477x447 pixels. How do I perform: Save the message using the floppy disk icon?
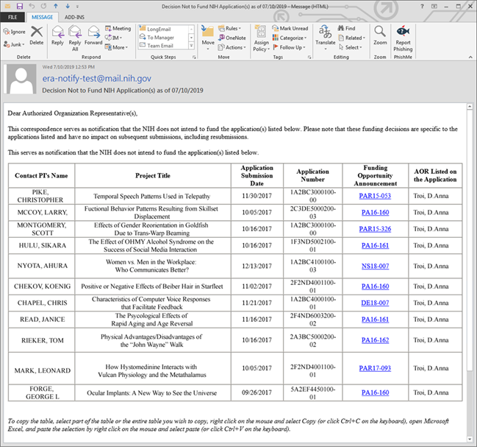tap(20, 6)
